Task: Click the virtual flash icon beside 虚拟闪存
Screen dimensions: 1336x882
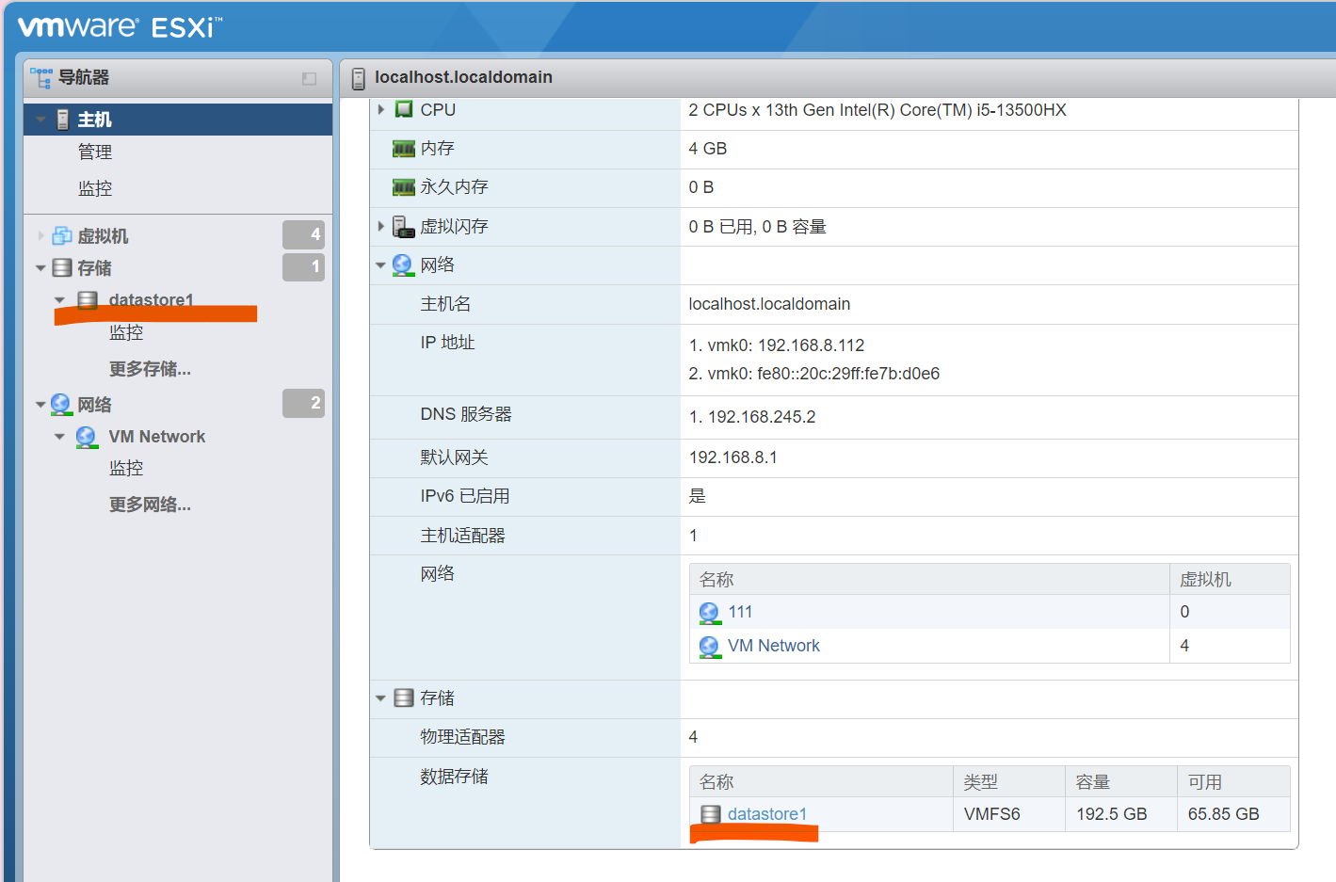Action: [404, 227]
